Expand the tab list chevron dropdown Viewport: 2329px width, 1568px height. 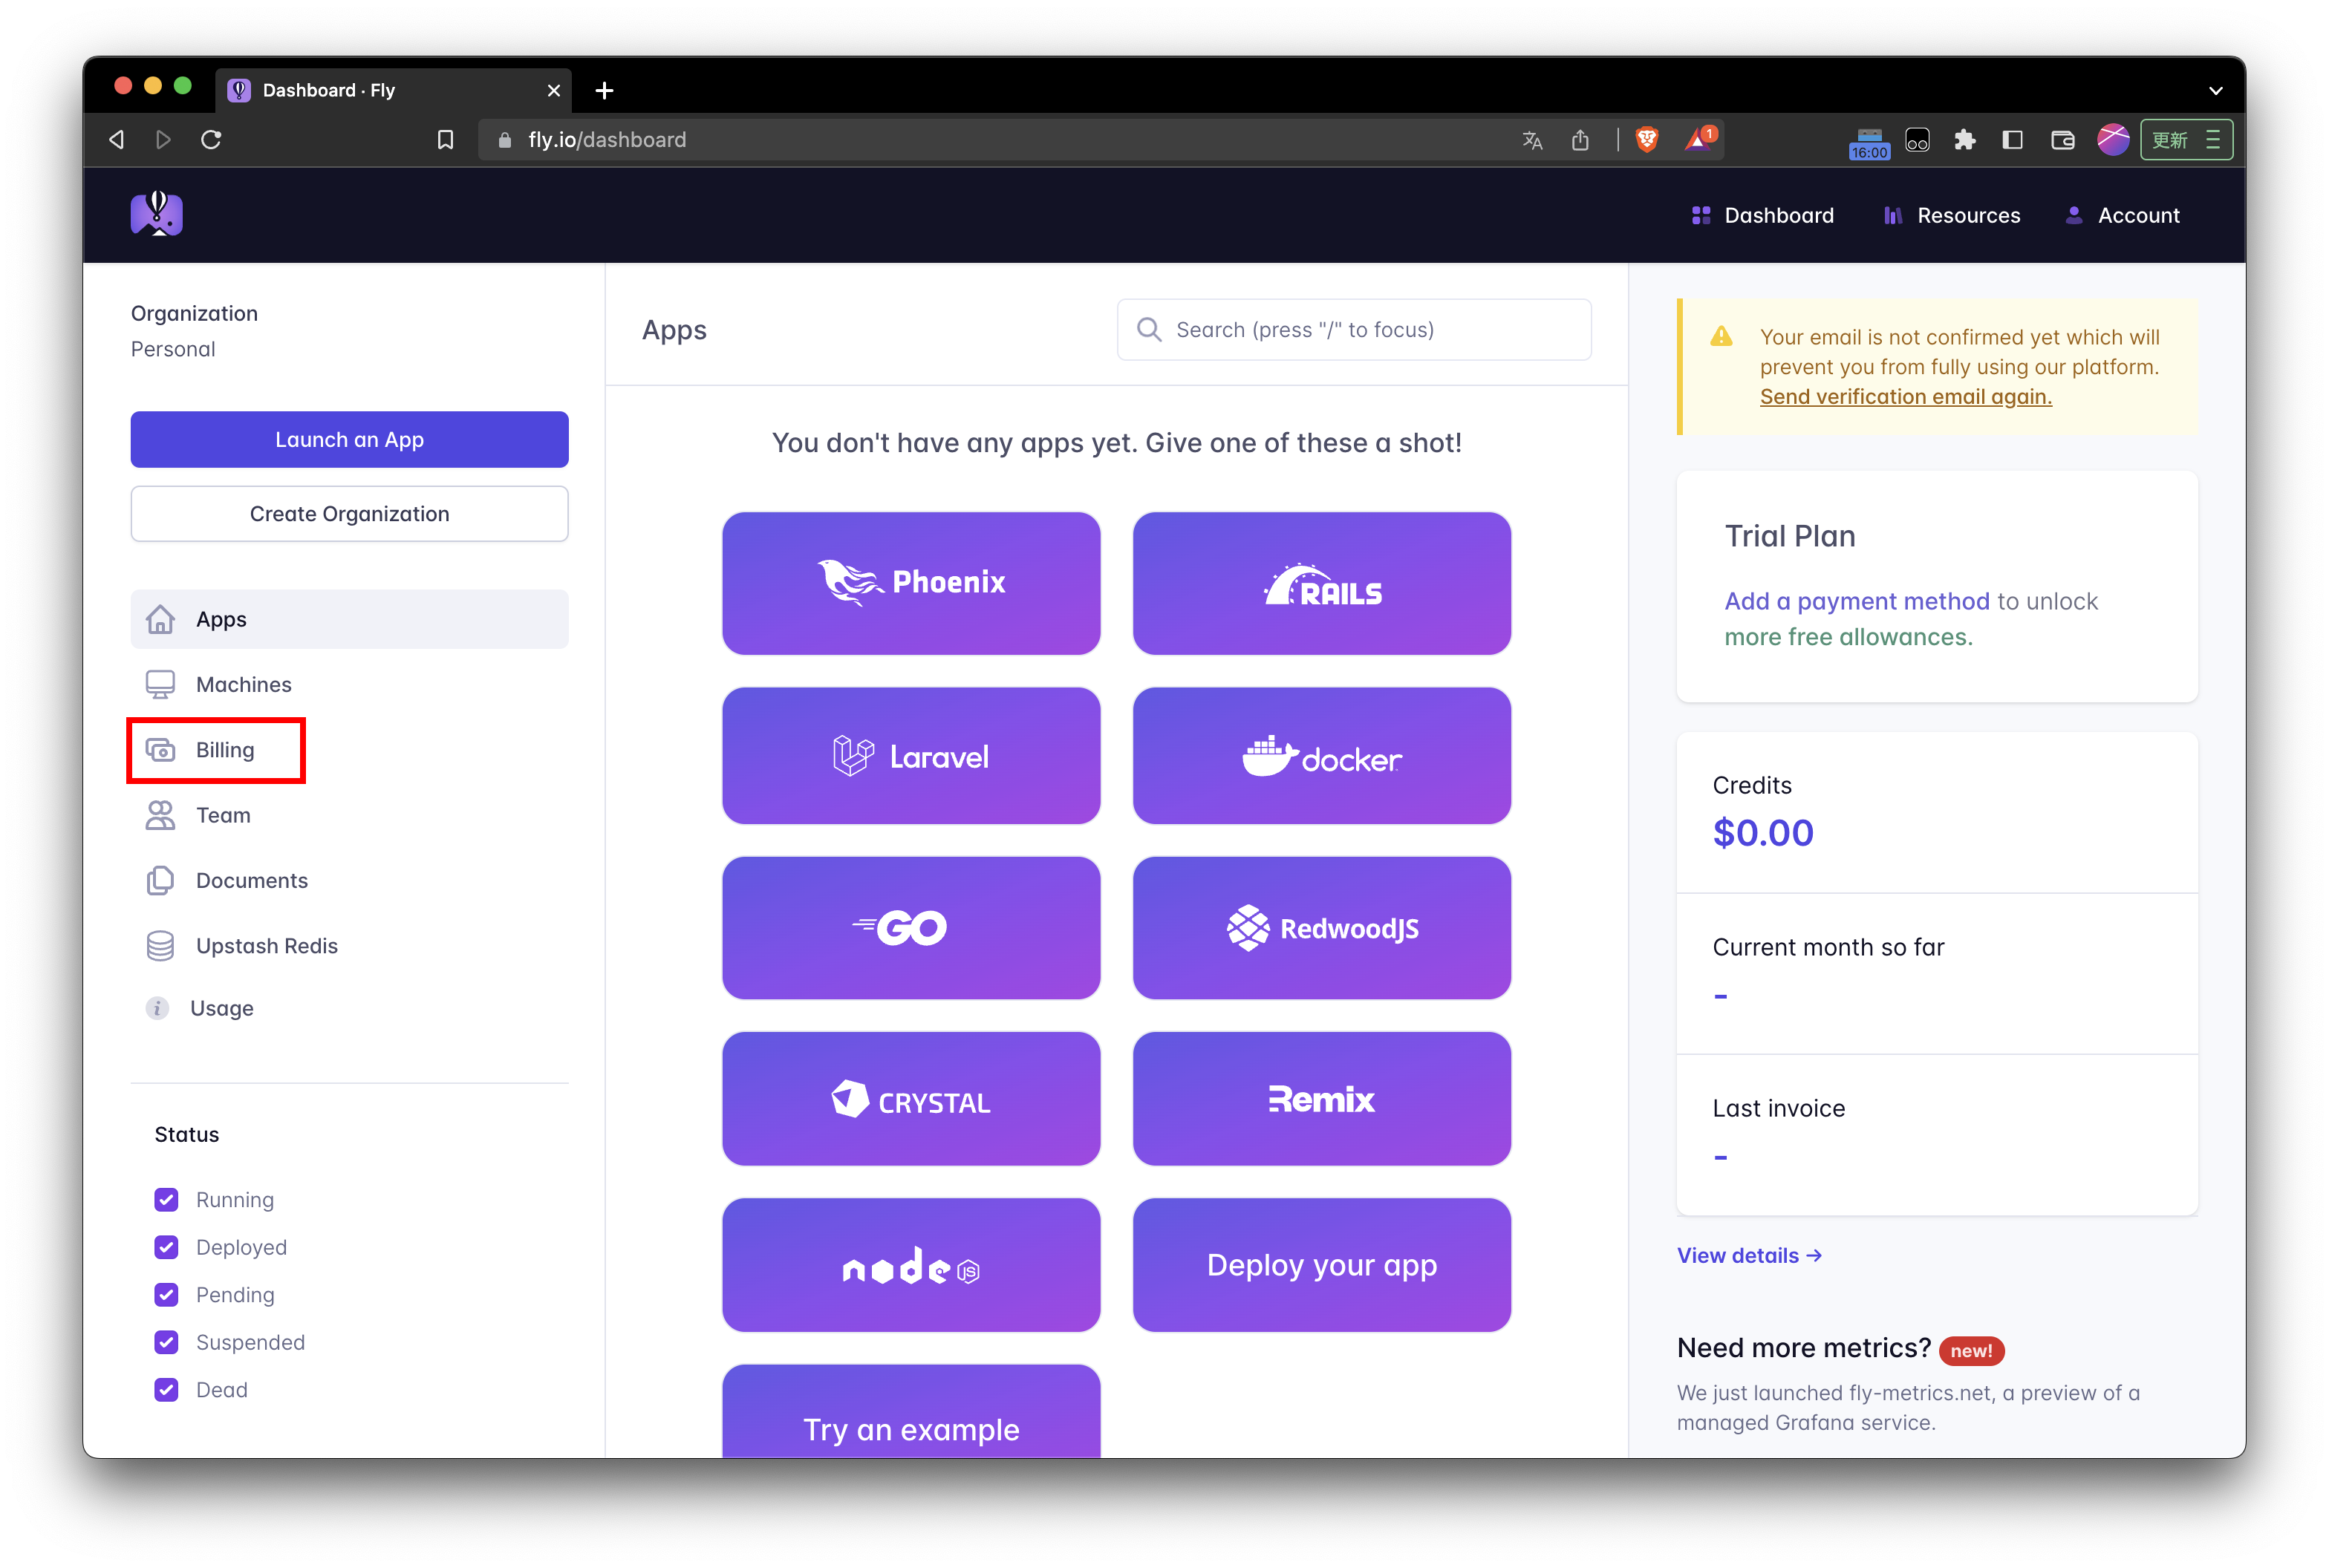click(2215, 90)
